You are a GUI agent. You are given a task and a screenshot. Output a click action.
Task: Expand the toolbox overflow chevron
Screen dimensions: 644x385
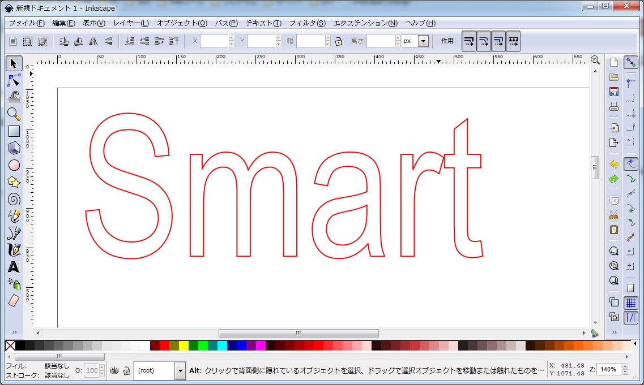tap(14, 332)
